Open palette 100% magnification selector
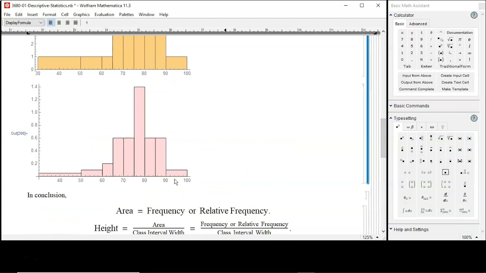Screen dimensions: 486x273 [x=470, y=237]
